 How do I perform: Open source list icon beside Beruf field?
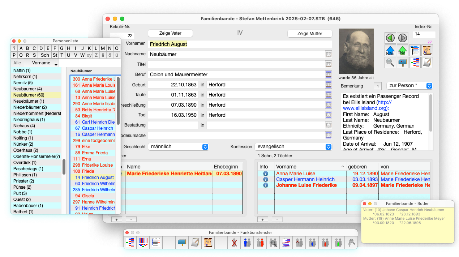point(328,74)
